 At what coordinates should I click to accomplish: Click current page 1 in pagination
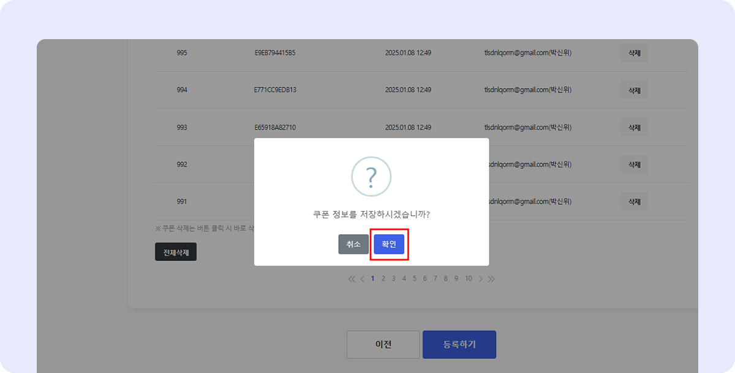373,279
